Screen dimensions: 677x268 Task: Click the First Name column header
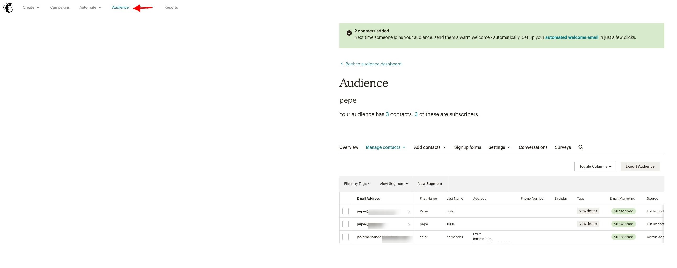coord(428,198)
